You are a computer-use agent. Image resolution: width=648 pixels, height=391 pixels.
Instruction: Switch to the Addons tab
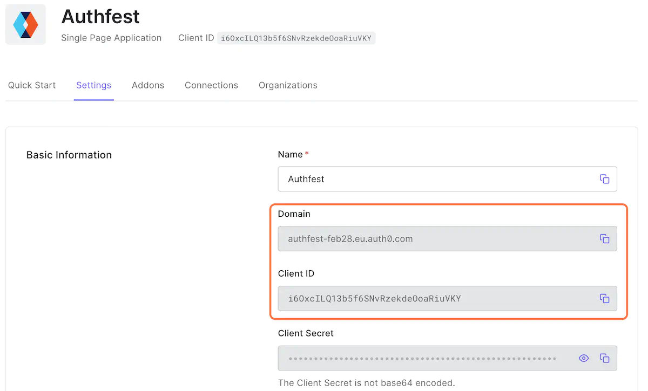tap(148, 85)
